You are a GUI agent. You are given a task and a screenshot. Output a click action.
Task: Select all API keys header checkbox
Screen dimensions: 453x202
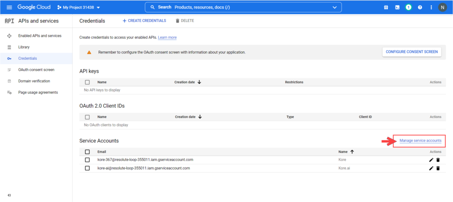point(87,82)
